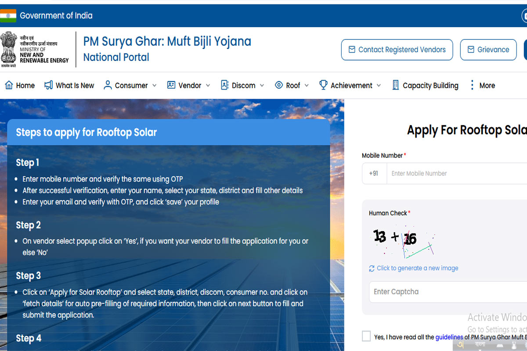
Task: Click 'Steps to apply for Rooftop Solar' heading
Action: [87, 132]
